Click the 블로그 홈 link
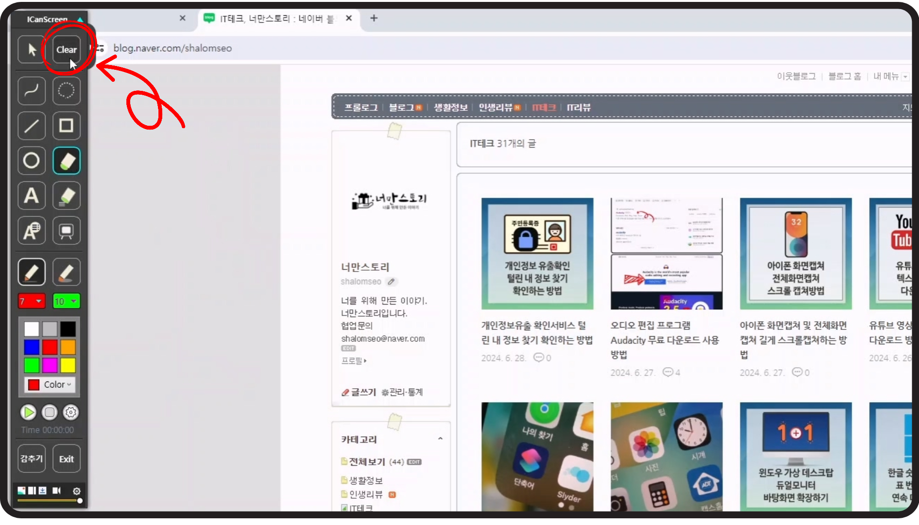Viewport: 919px width, 525px height. pos(845,76)
